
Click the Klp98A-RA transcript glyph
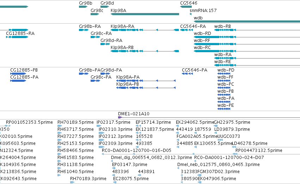click(x=145, y=30)
